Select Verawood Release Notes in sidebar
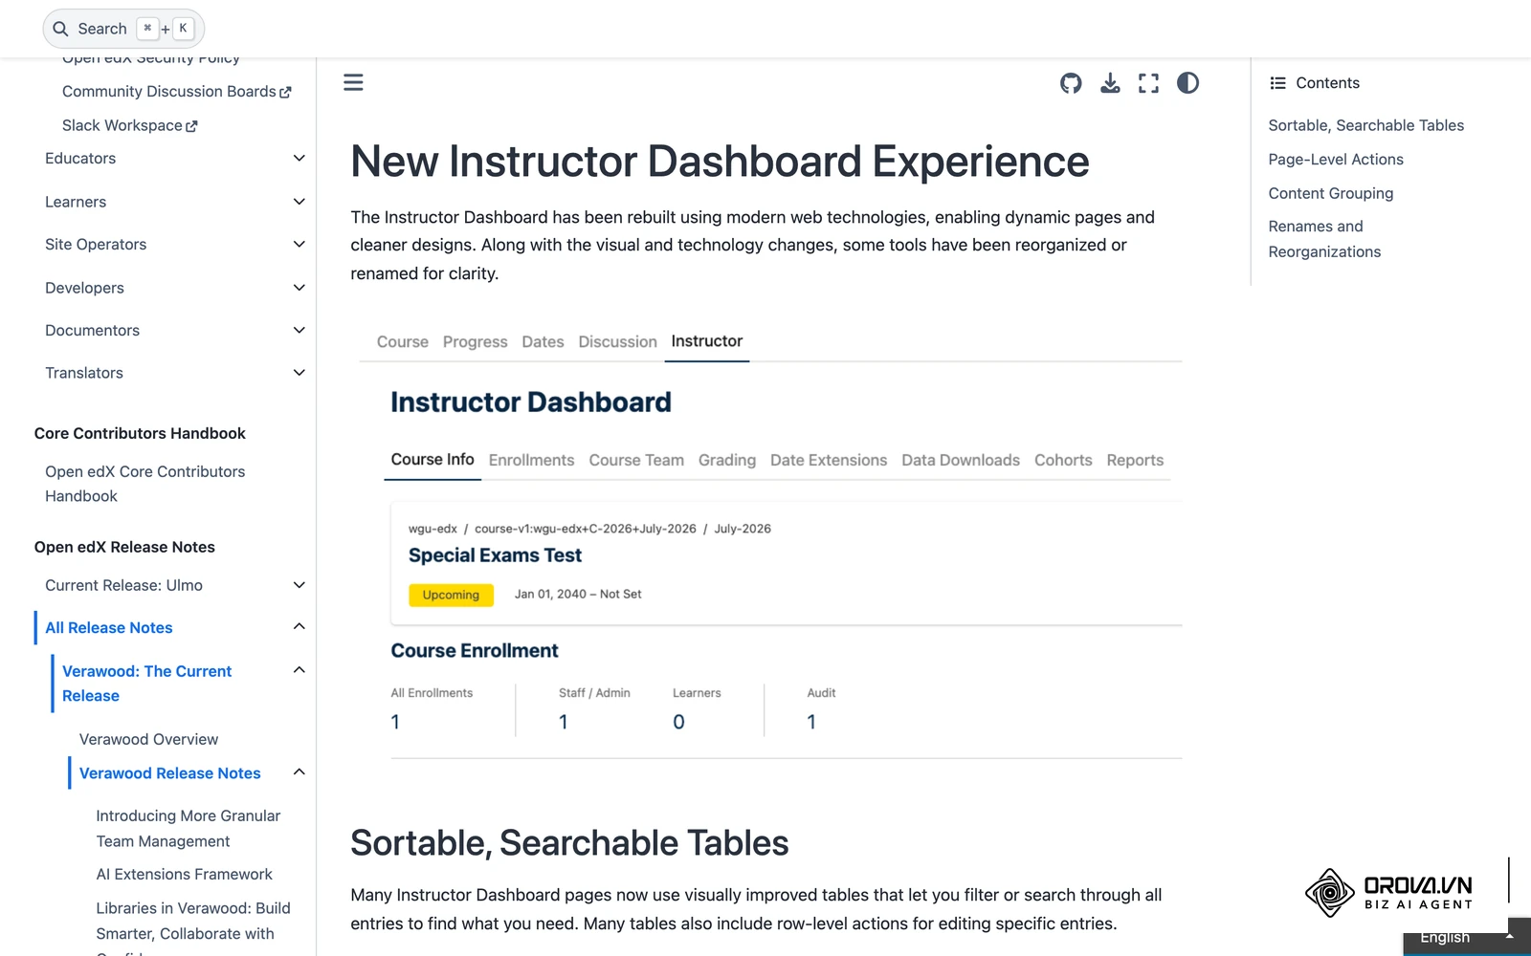 pos(170,773)
